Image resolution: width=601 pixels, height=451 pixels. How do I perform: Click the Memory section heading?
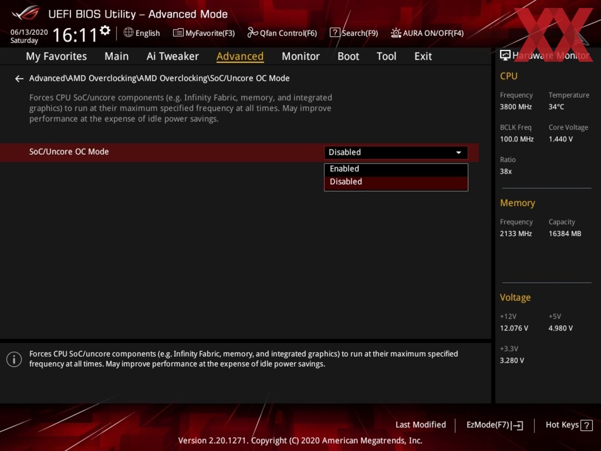point(517,203)
